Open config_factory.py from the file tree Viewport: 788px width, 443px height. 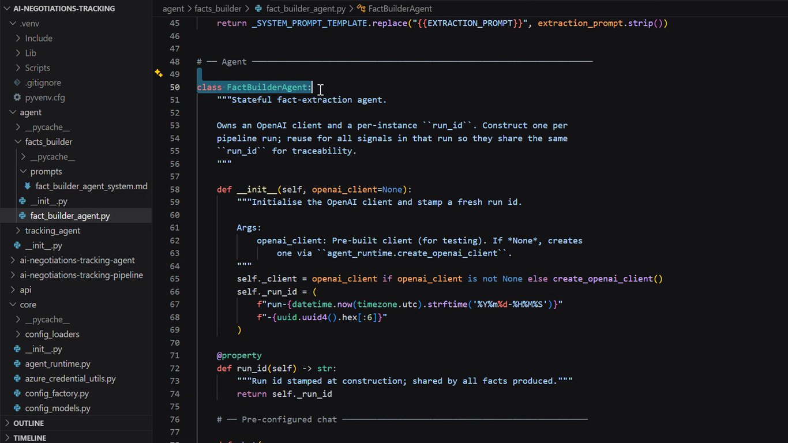(57, 393)
